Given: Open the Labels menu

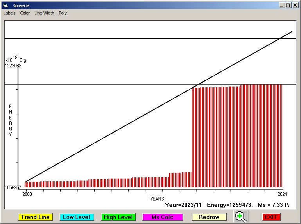Looking at the screenshot, I should pos(10,13).
